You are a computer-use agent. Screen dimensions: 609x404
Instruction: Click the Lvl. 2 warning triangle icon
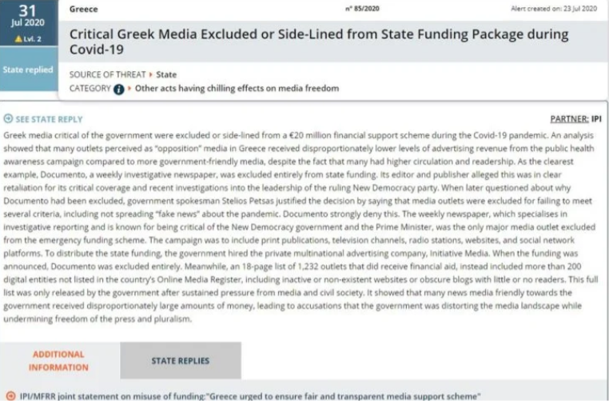(18, 39)
